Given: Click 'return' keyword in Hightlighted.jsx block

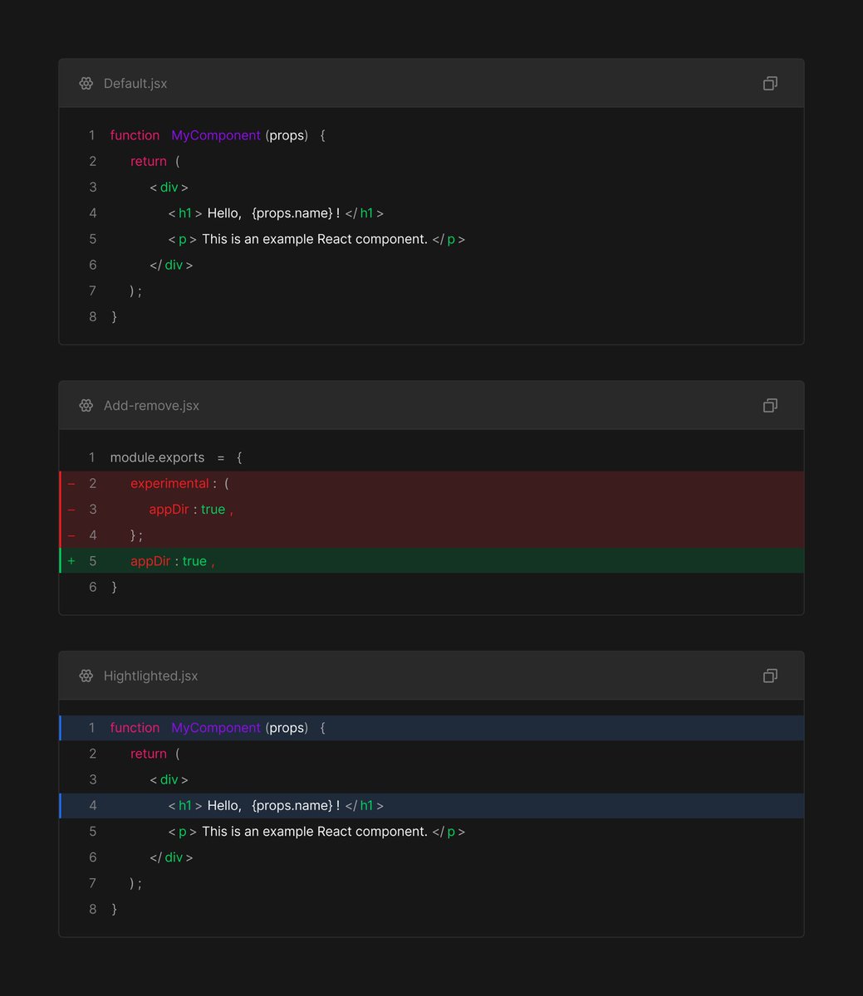Looking at the screenshot, I should click(x=149, y=754).
